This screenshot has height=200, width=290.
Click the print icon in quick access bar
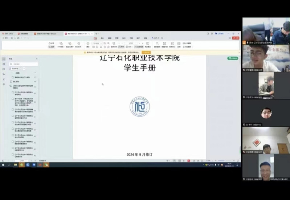18,38
